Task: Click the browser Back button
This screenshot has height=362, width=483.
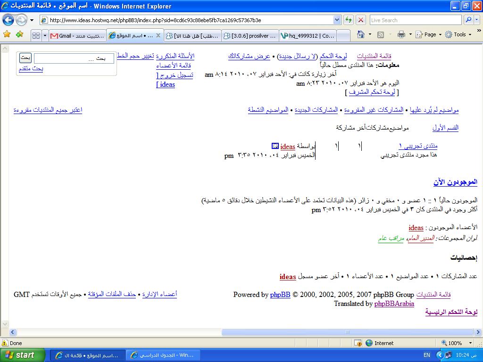Action: [x=8, y=20]
